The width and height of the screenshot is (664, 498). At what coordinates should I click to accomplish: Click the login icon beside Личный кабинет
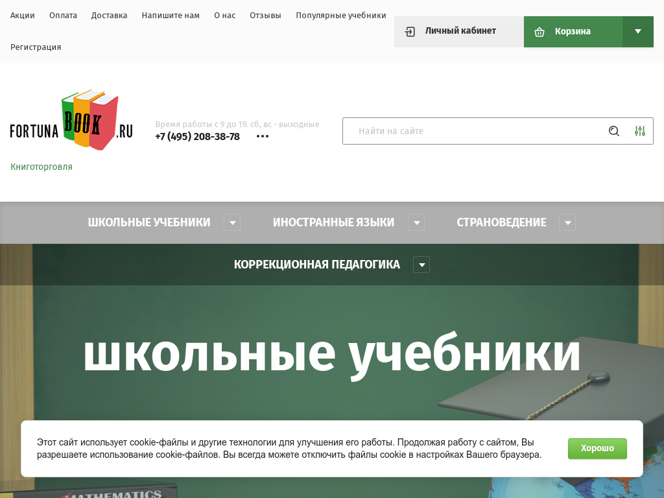[x=410, y=31]
